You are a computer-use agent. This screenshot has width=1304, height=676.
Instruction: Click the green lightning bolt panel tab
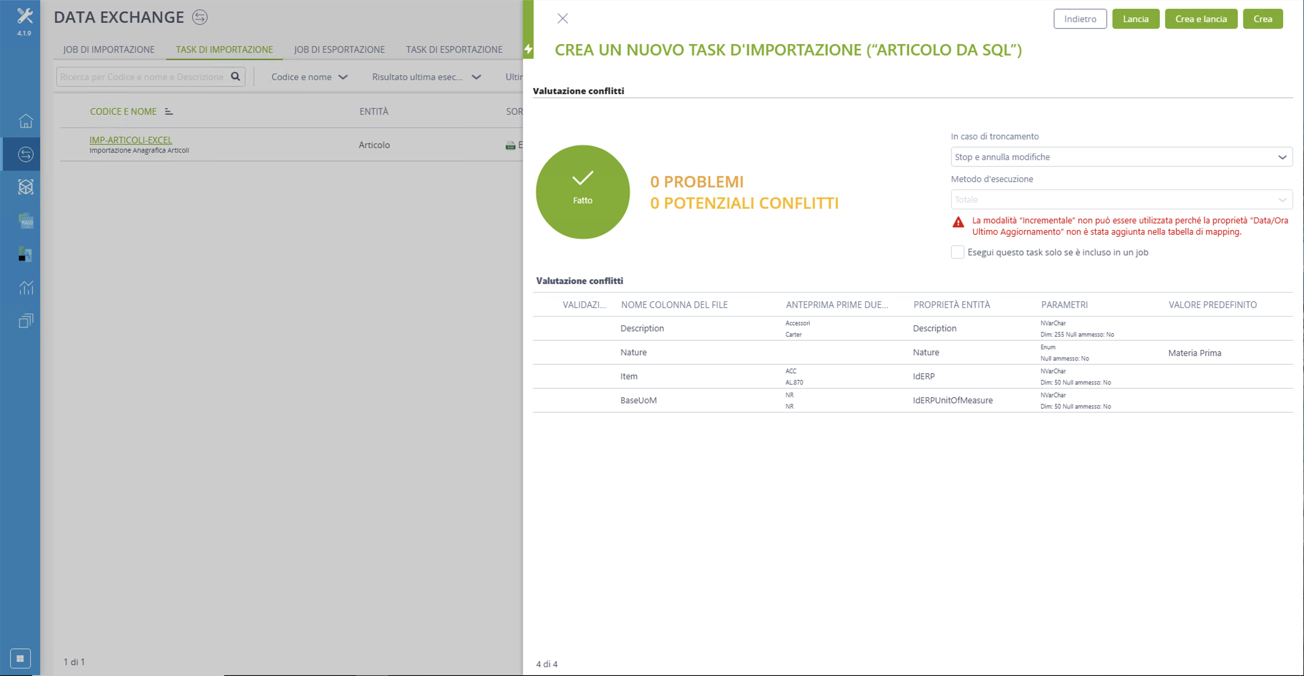pyautogui.click(x=528, y=49)
